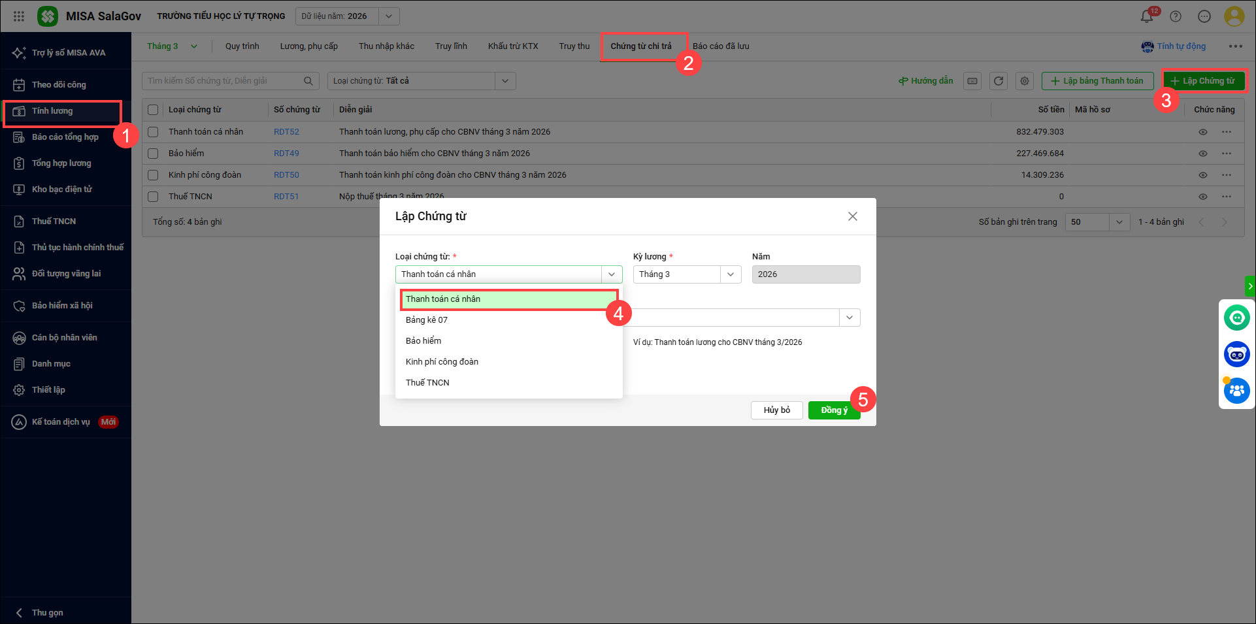
Task: Click the search magnifier icon
Action: (x=308, y=81)
